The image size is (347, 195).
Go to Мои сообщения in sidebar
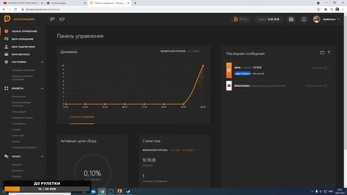(22, 39)
